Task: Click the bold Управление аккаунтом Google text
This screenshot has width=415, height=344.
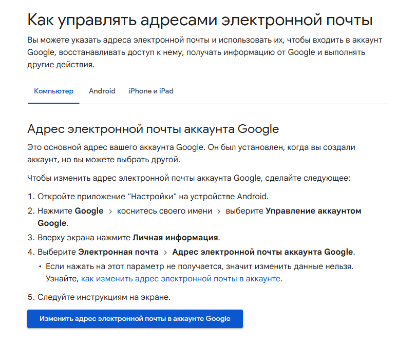Action: point(313,211)
